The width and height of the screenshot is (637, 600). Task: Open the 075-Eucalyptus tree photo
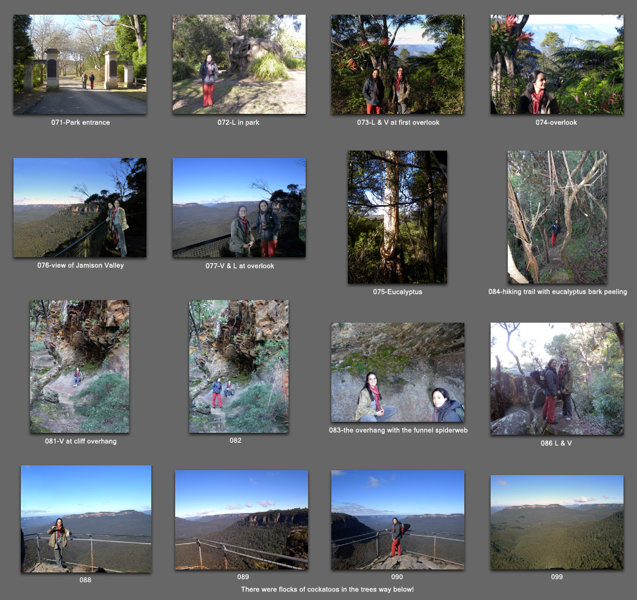point(398,217)
